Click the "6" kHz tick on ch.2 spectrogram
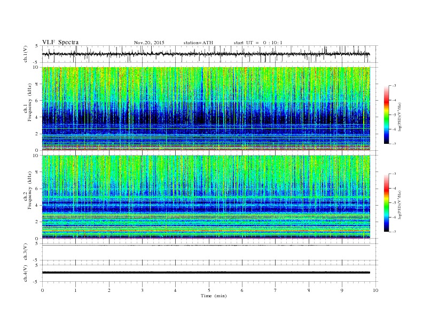The image size is (423, 326). tap(37, 189)
